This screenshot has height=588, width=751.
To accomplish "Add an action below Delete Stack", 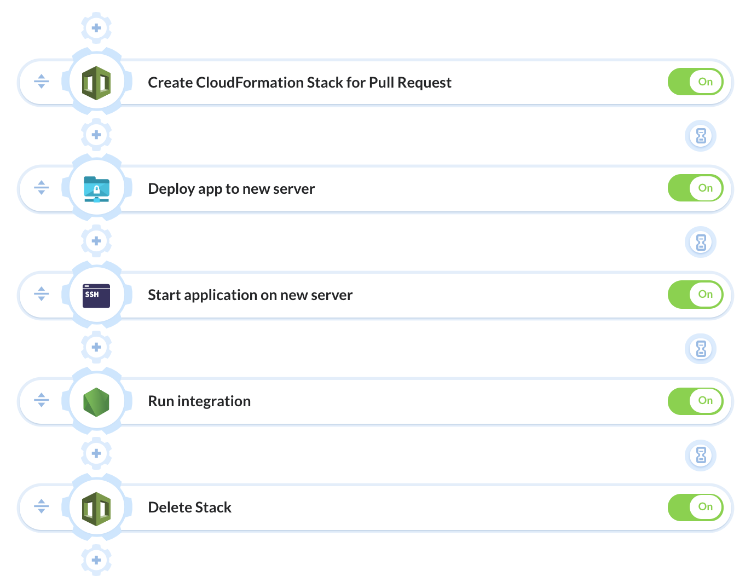I will 96,560.
